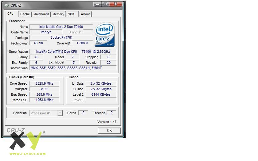Click the Bus Speed 265.9 MHz value
Viewport: 258px width, 161px height.
click(44, 94)
